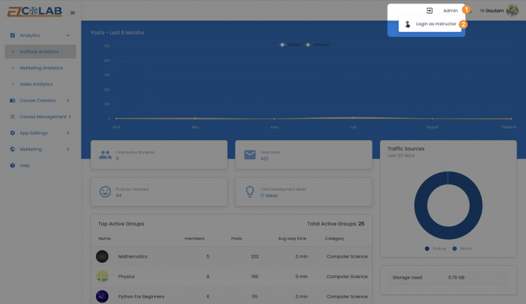Click the July data point on the chart

point(353,118)
